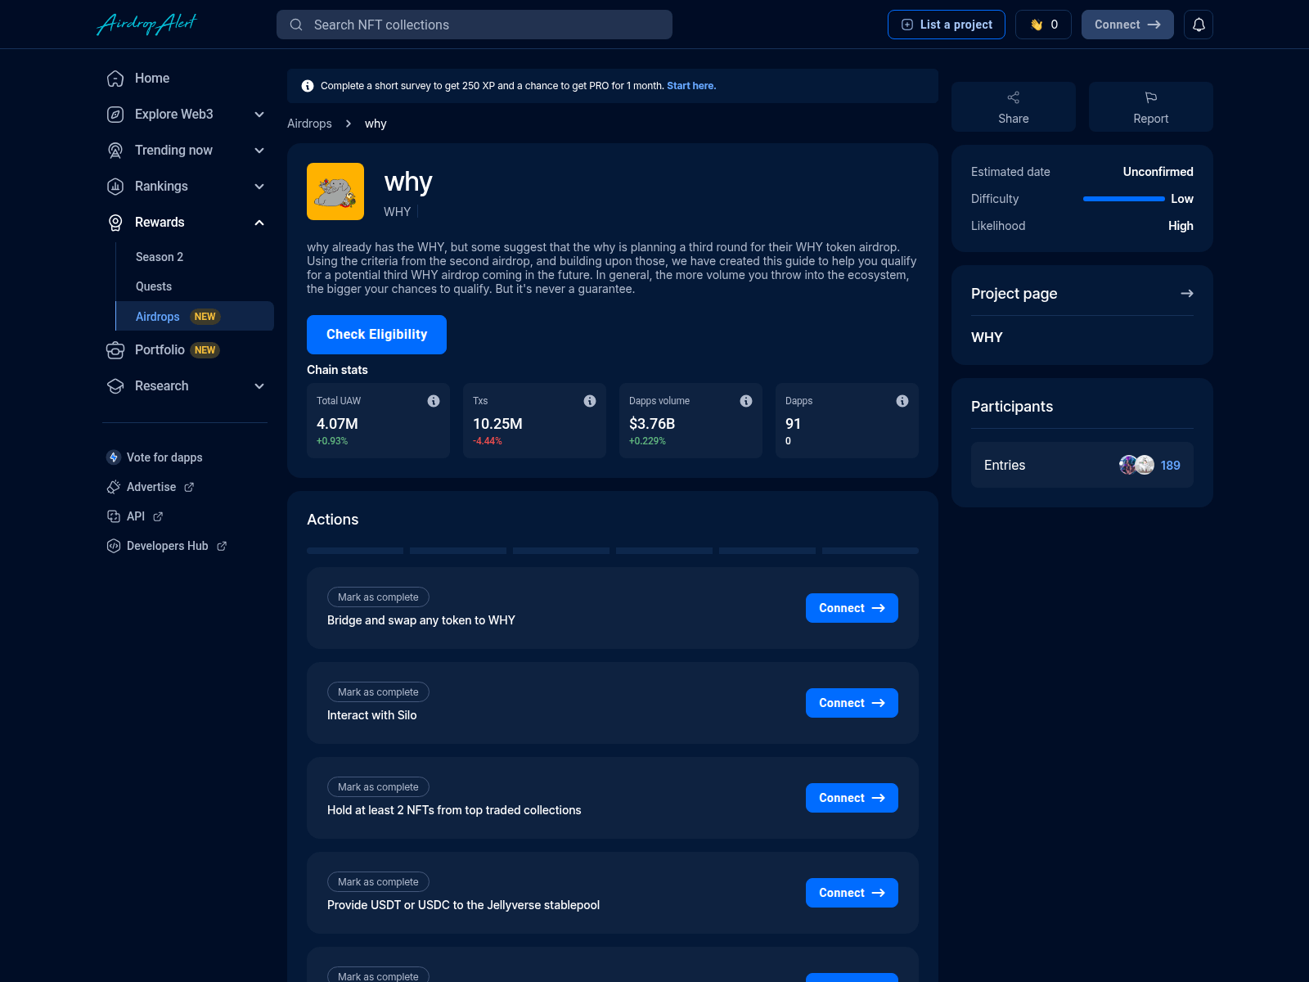1309x982 pixels.
Task: Report this airdrop via the flag icon
Action: (x=1150, y=97)
